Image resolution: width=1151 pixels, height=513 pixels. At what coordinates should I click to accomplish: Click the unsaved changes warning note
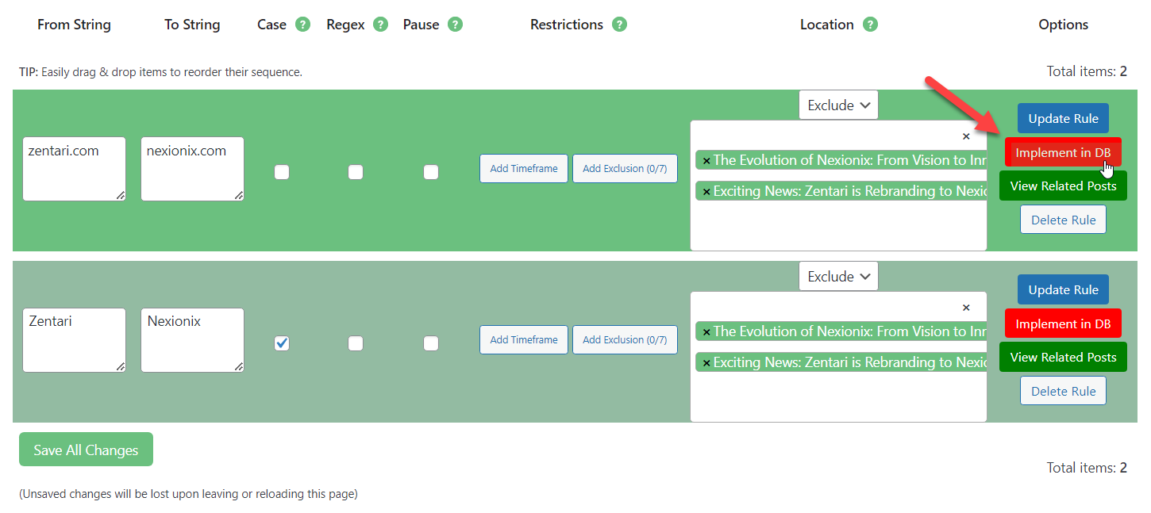(188, 494)
